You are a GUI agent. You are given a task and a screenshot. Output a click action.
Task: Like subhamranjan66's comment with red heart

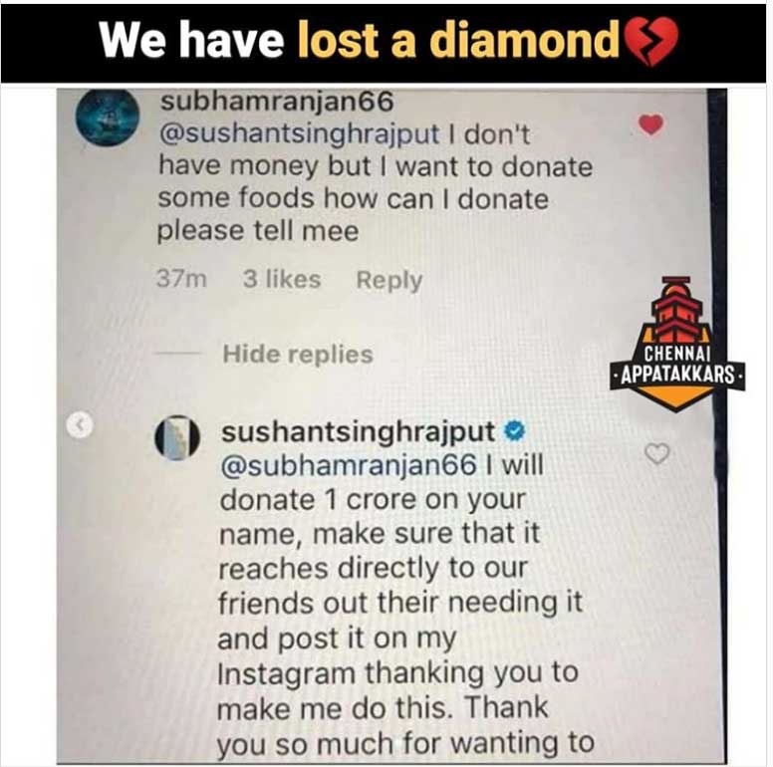click(x=650, y=125)
